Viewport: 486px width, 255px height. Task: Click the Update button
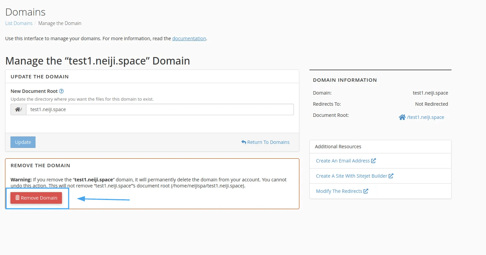(23, 142)
